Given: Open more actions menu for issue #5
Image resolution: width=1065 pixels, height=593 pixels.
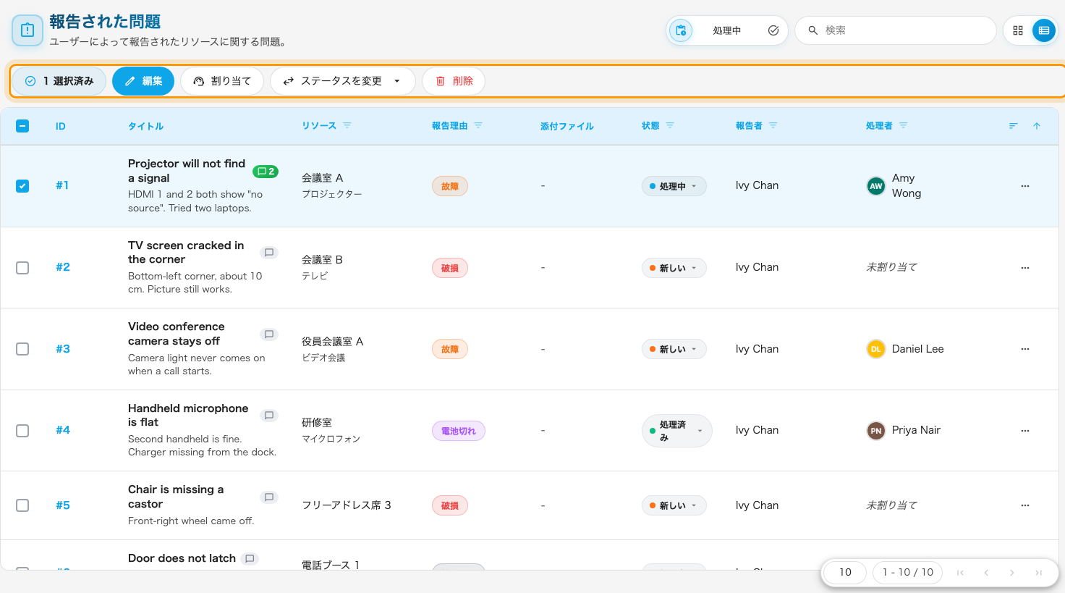Looking at the screenshot, I should 1025,505.
